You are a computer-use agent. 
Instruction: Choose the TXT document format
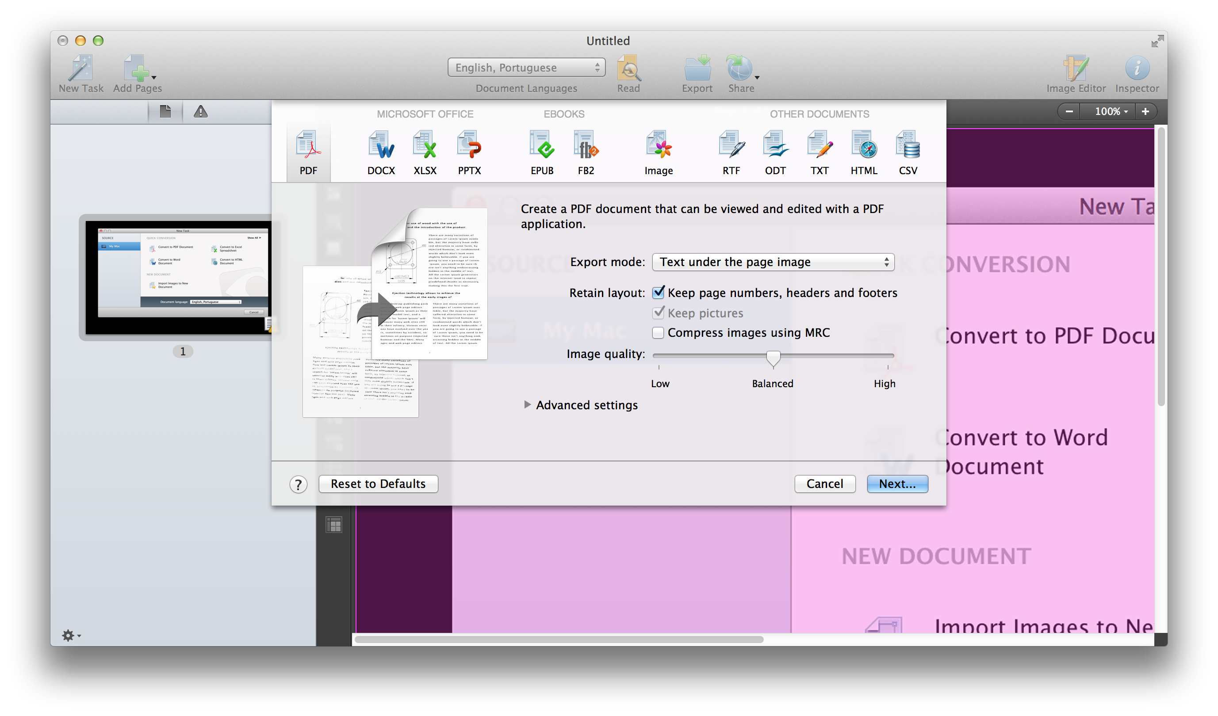[x=819, y=152]
